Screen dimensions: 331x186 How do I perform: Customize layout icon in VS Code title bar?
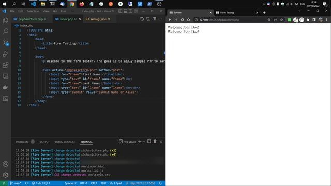coord(136,11)
